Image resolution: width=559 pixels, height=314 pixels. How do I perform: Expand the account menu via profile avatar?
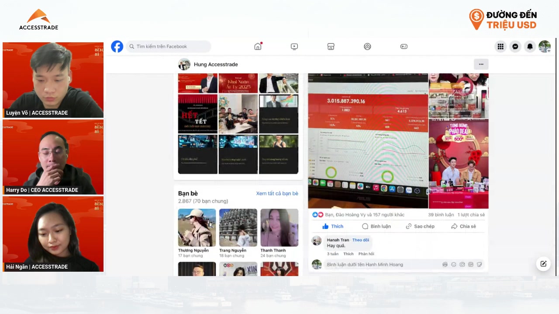tap(545, 47)
